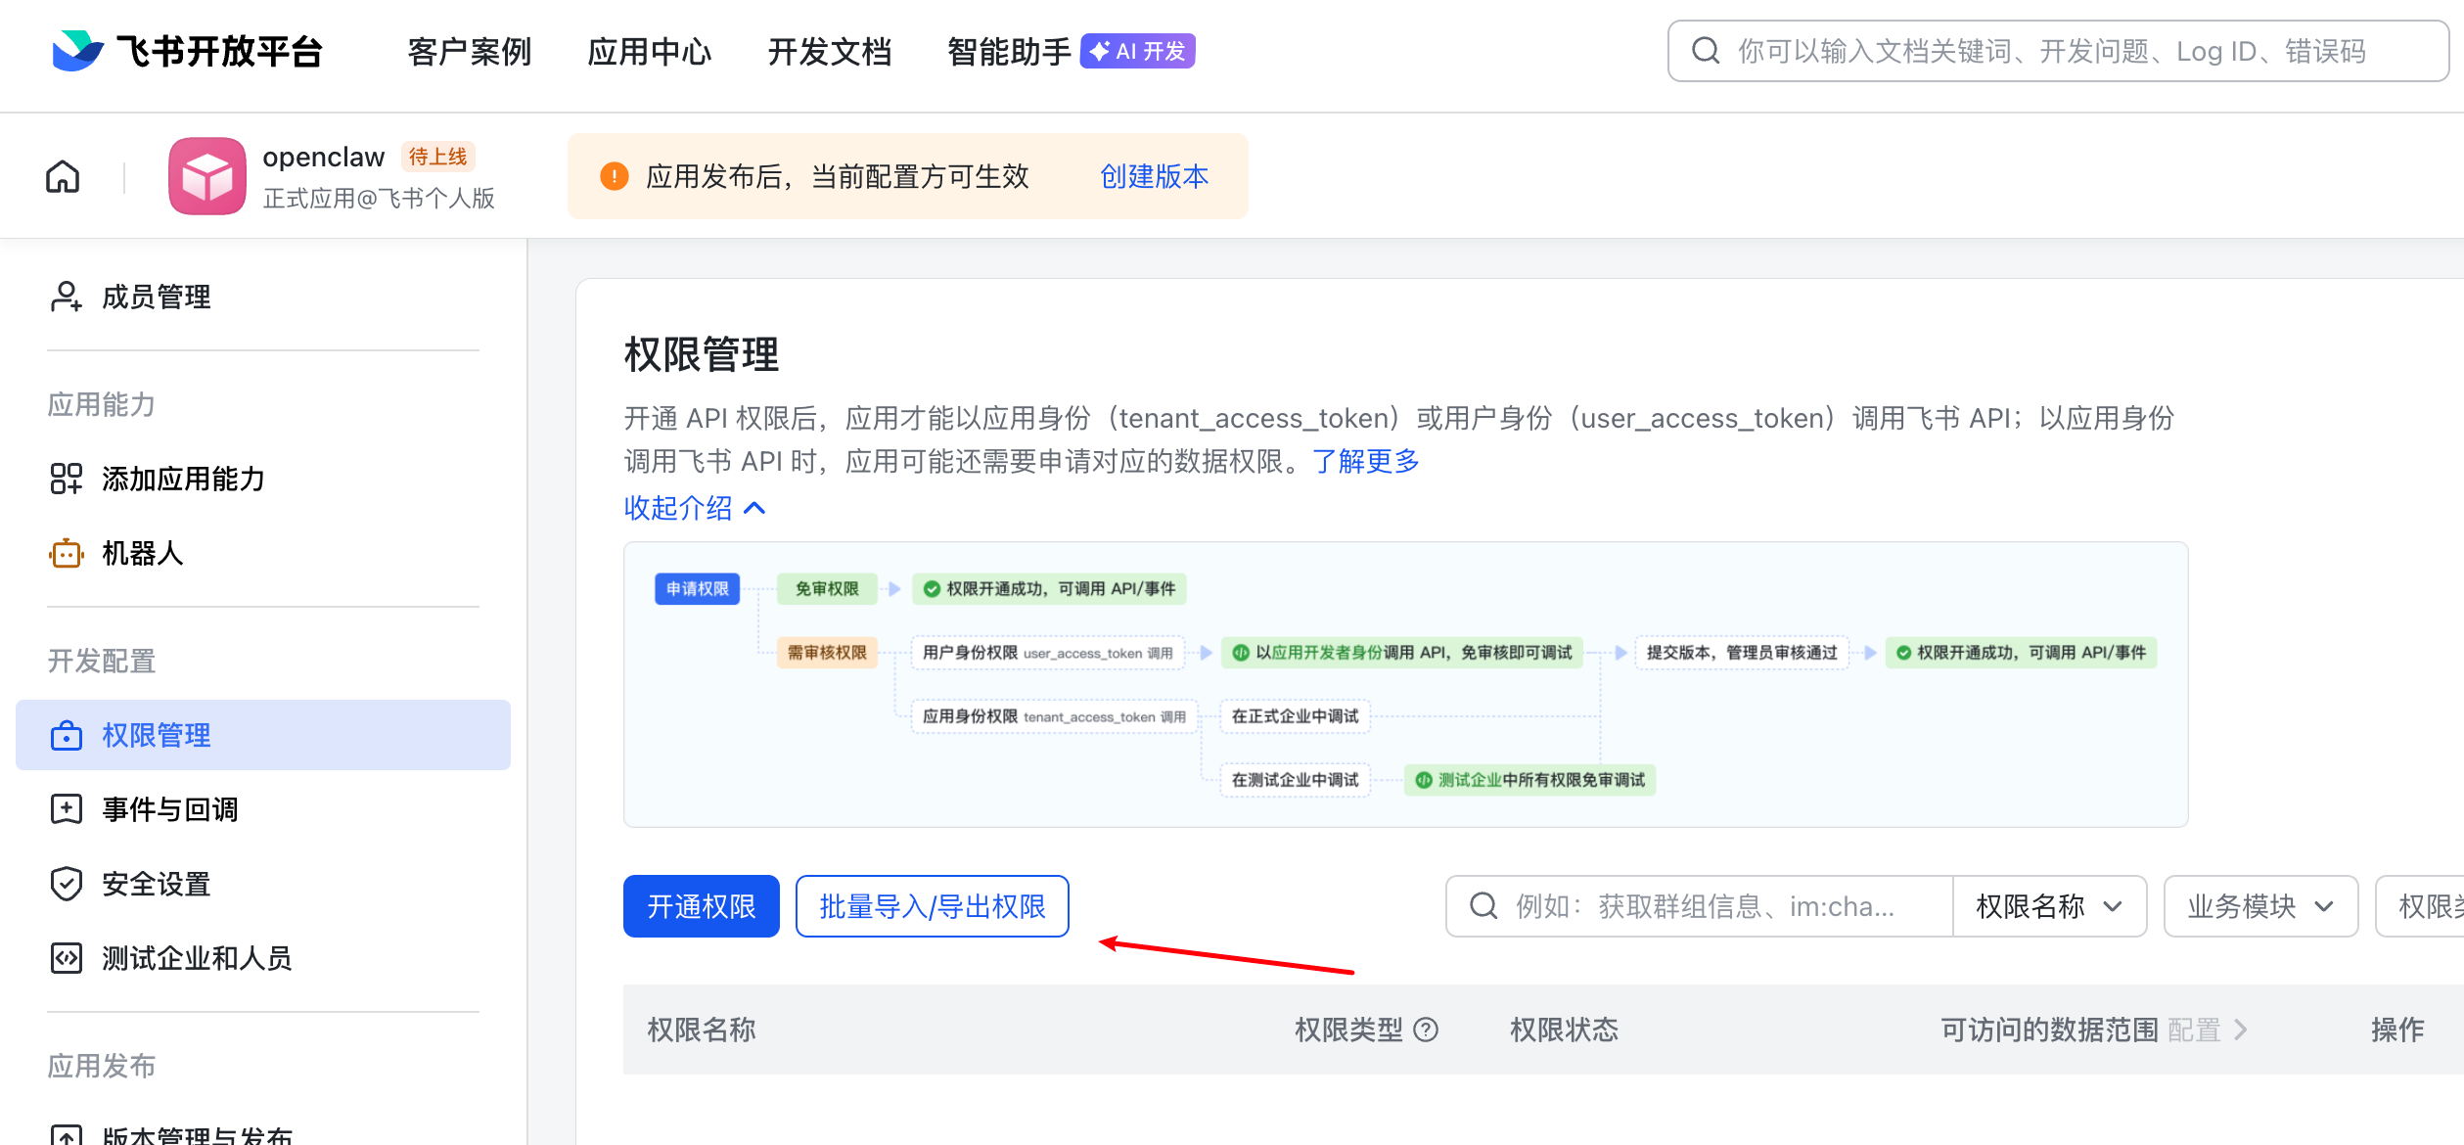Open 配置 for accessible data range
The image size is (2464, 1145).
coord(2208,1030)
